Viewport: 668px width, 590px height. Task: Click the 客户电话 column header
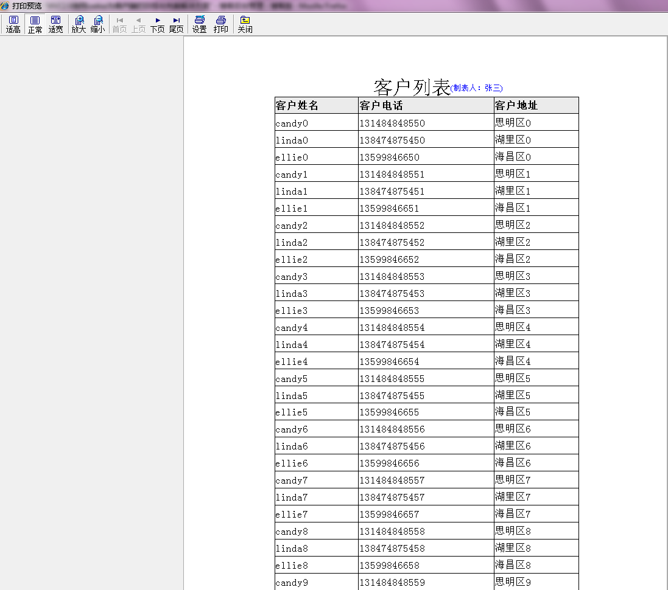coord(426,105)
